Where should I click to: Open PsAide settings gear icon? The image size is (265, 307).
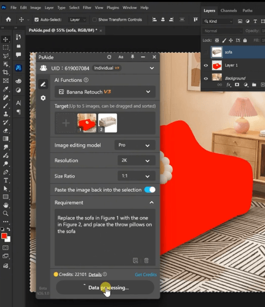tap(43, 98)
